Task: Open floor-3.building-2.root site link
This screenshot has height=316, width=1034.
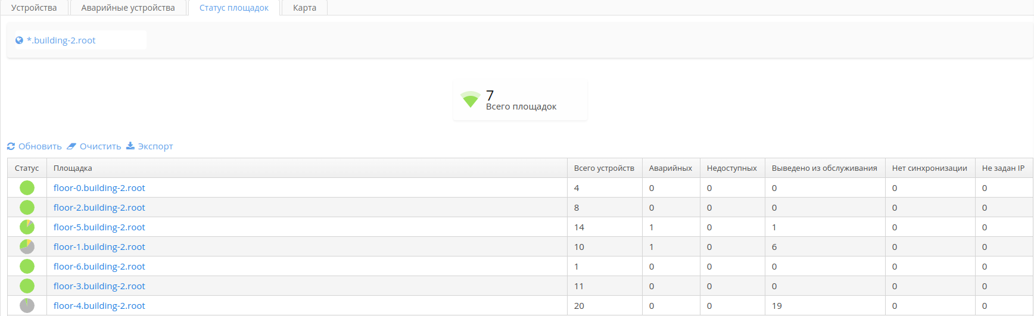Action: 99,286
